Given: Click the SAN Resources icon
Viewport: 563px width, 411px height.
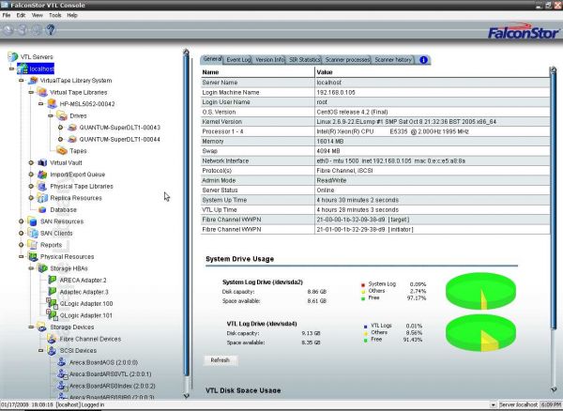Looking at the screenshot, I should click(32, 221).
